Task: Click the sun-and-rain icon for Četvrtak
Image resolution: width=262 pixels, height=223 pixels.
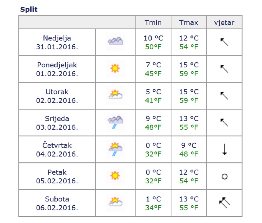Action: (115, 149)
